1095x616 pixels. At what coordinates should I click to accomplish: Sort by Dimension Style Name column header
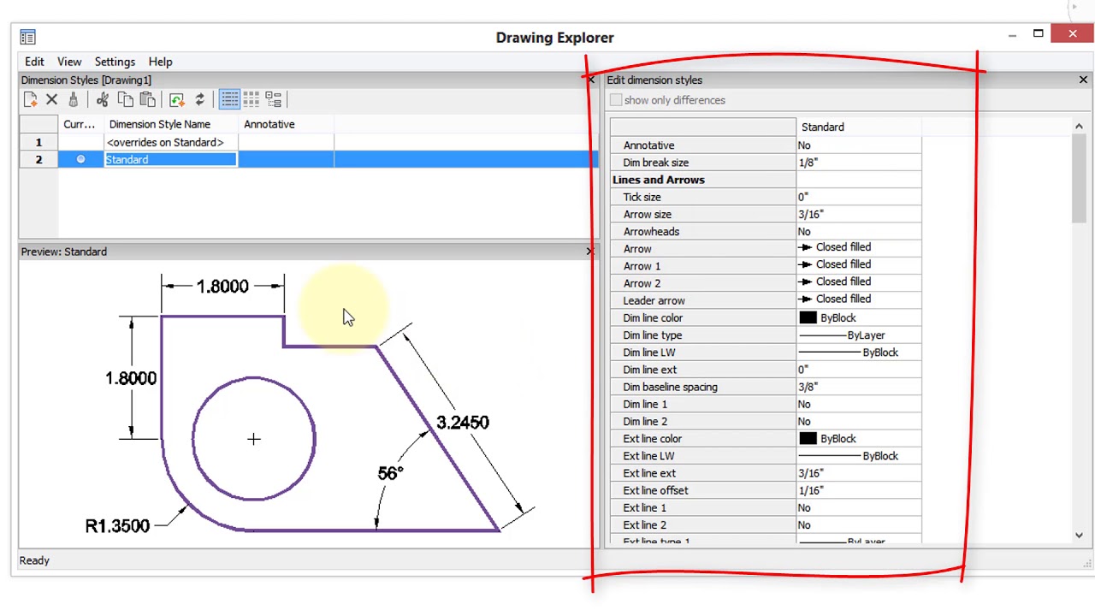[x=171, y=124]
